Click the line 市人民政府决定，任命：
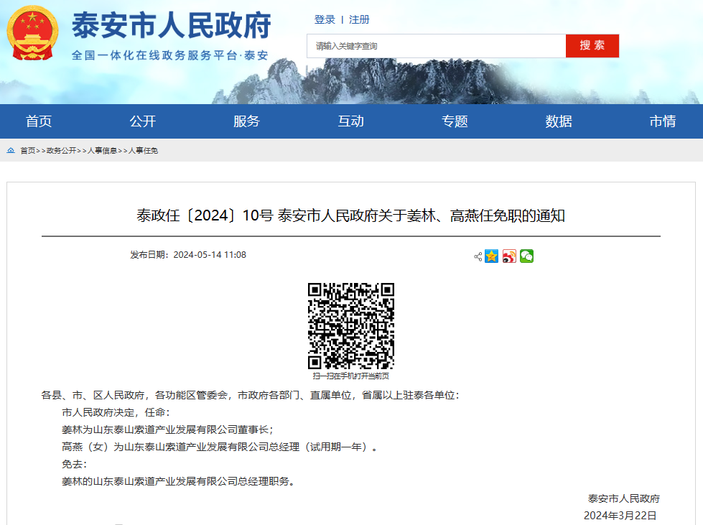Viewport: 703px width, 525px height. [116, 412]
